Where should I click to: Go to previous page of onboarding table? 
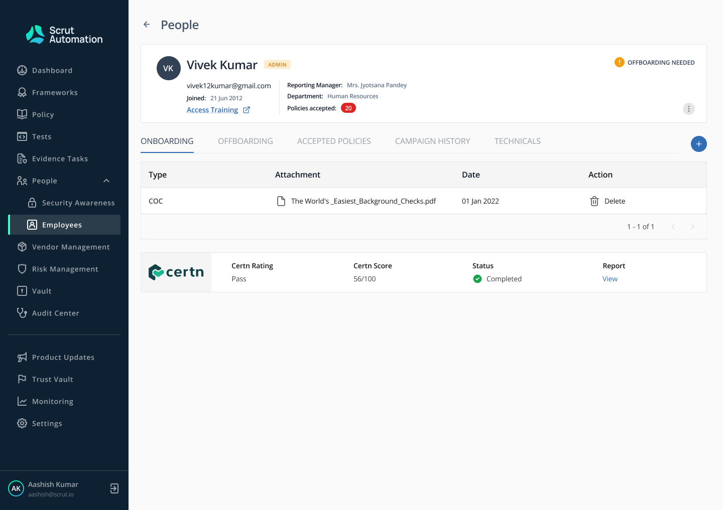(x=673, y=227)
